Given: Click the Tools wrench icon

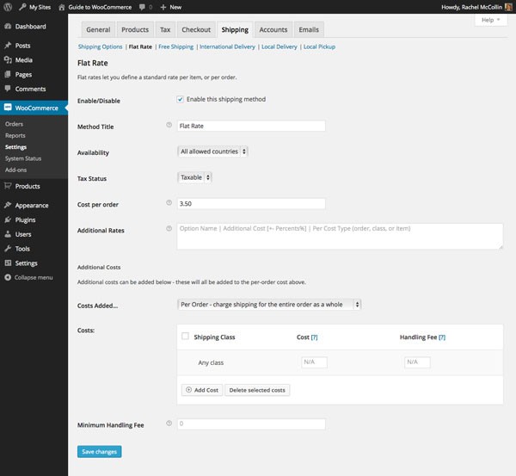Looking at the screenshot, I should 8,249.
